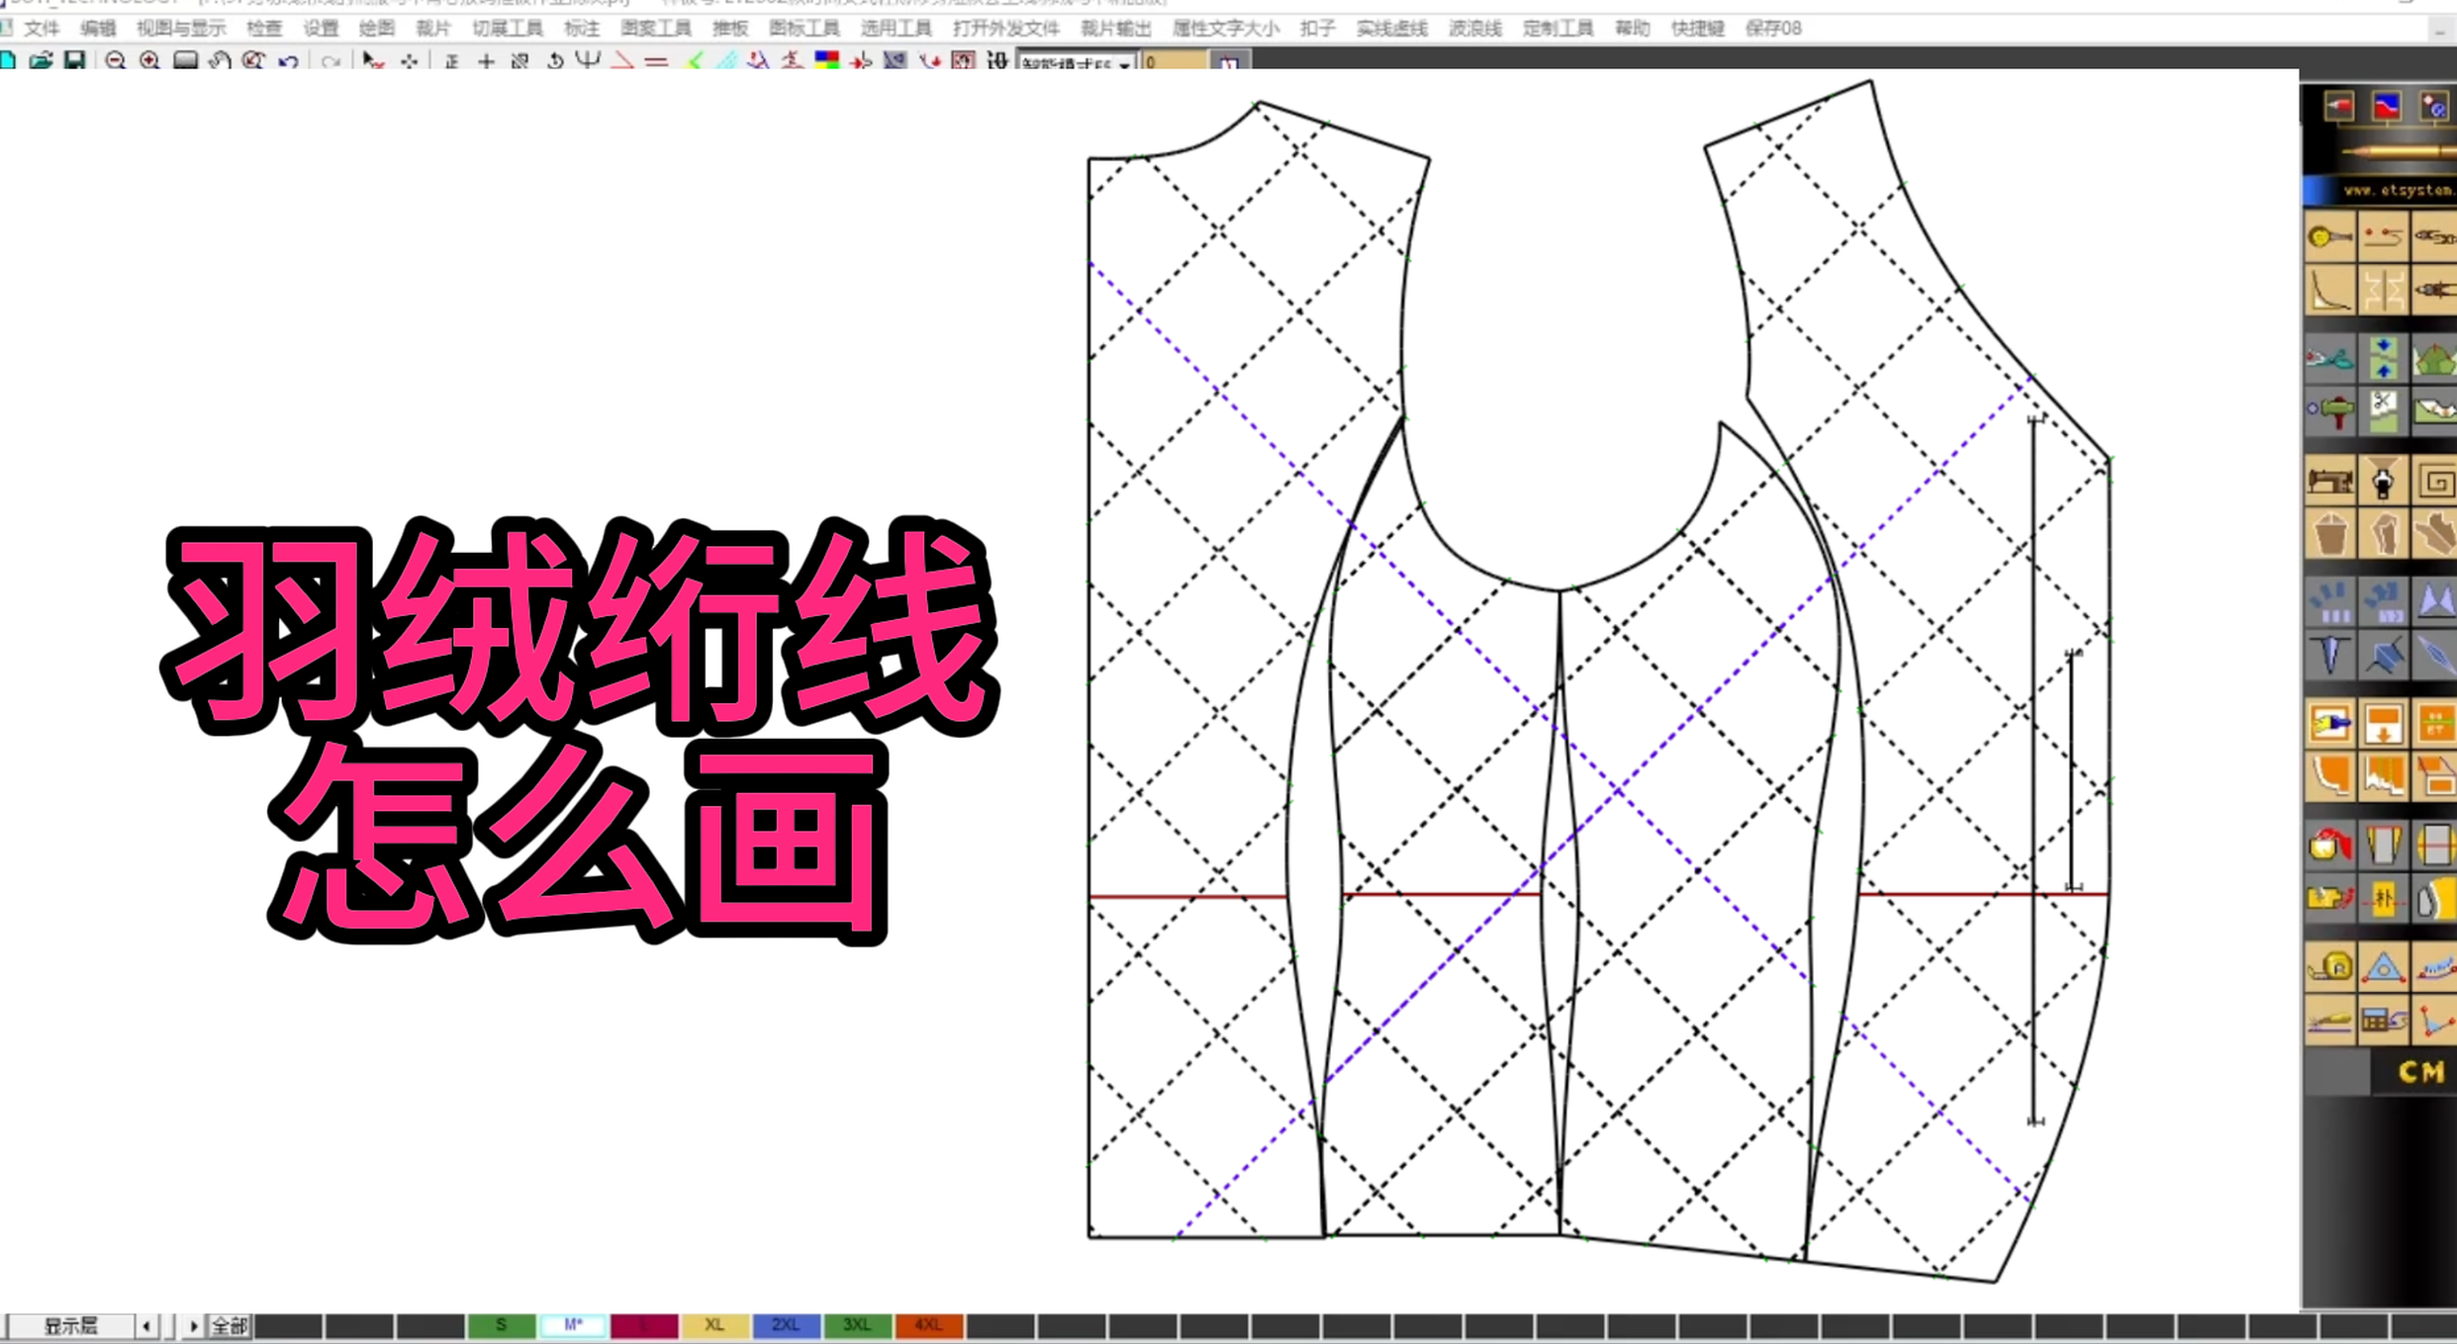This screenshot has width=2457, height=1344.
Task: Select the paint brush fill tool icon
Action: [2329, 724]
